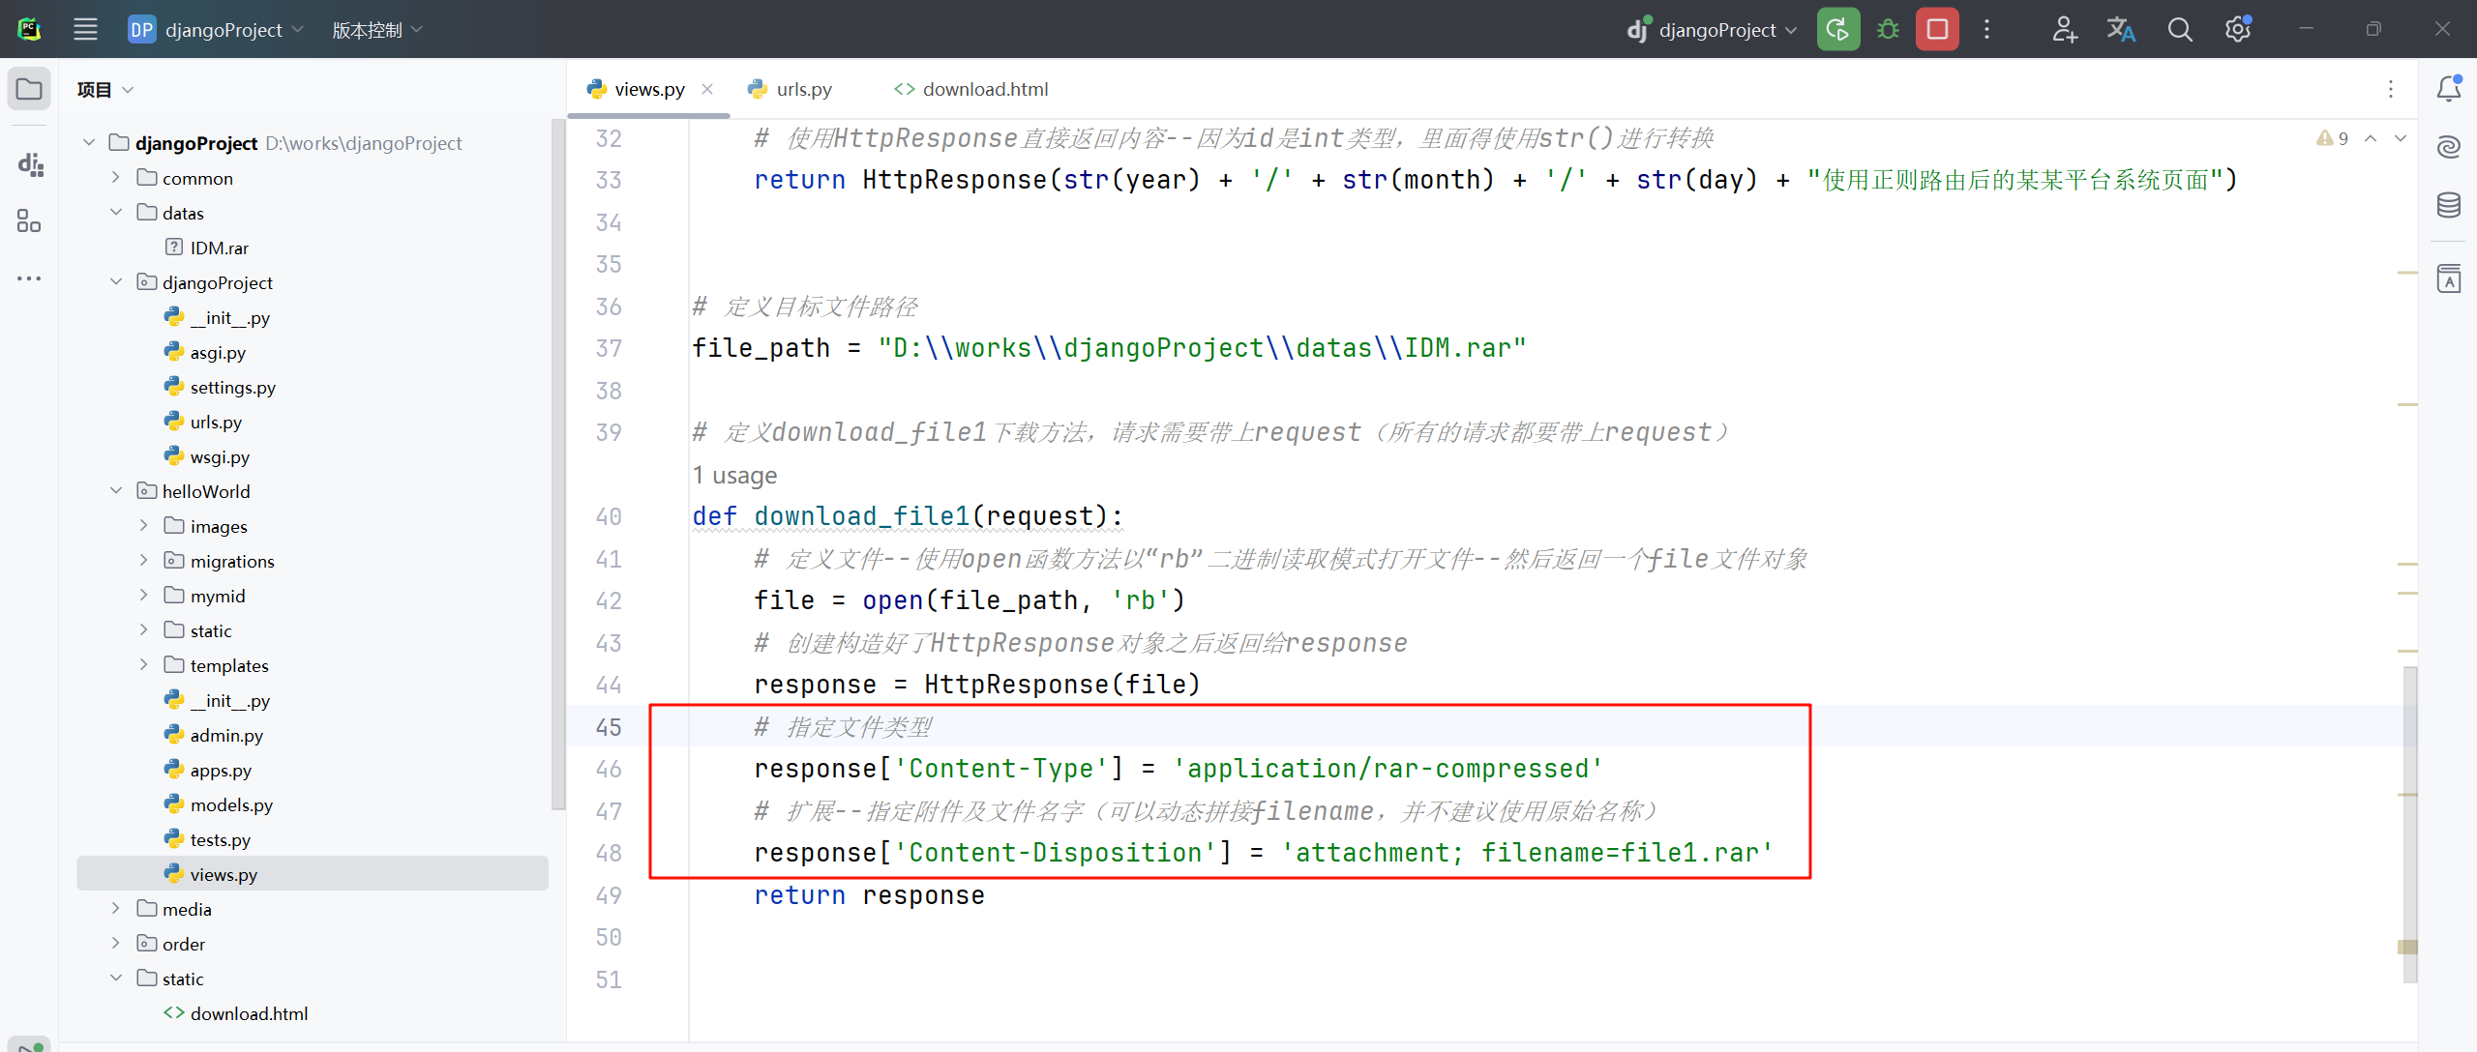Select the highlighted views.py tree item
Viewport: 2477px width, 1052px height.
[x=312, y=874]
